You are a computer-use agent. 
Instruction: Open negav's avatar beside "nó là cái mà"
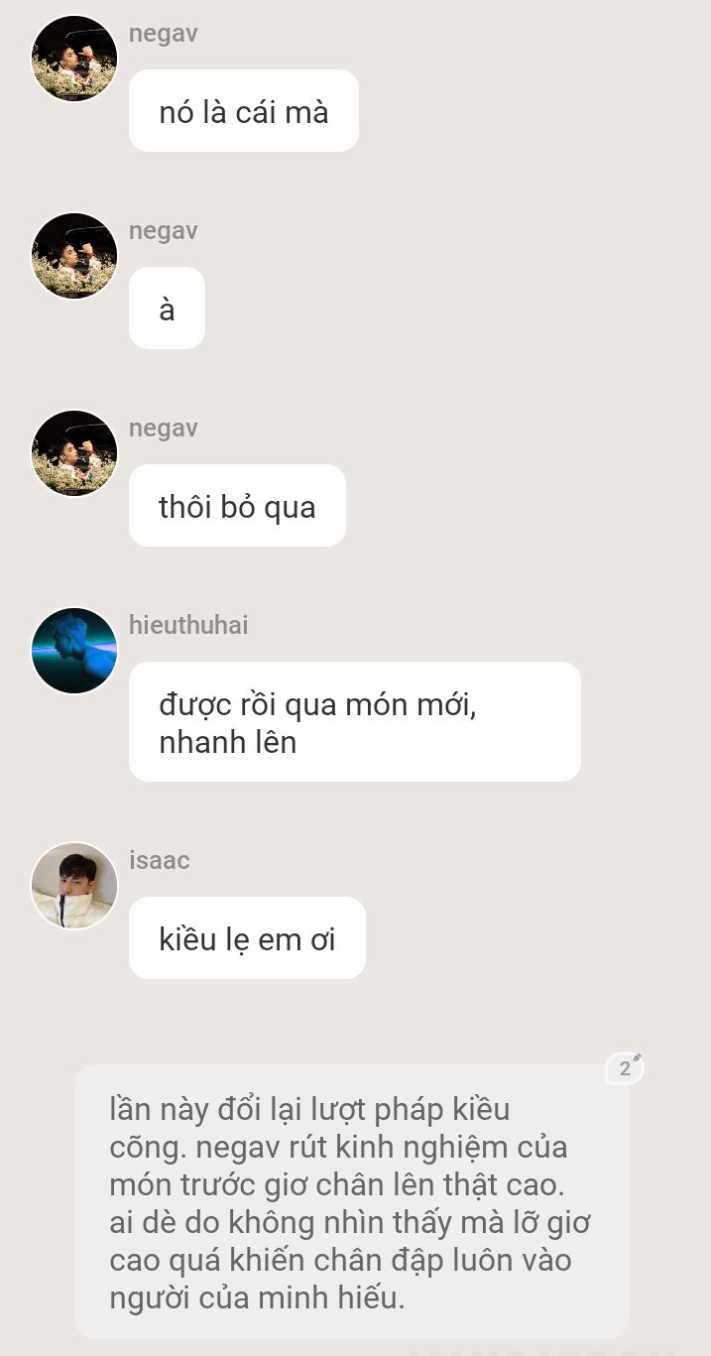[74, 59]
